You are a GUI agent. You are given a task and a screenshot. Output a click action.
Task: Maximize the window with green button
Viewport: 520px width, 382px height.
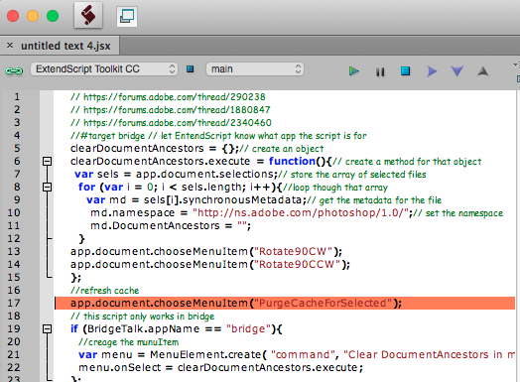(x=53, y=16)
